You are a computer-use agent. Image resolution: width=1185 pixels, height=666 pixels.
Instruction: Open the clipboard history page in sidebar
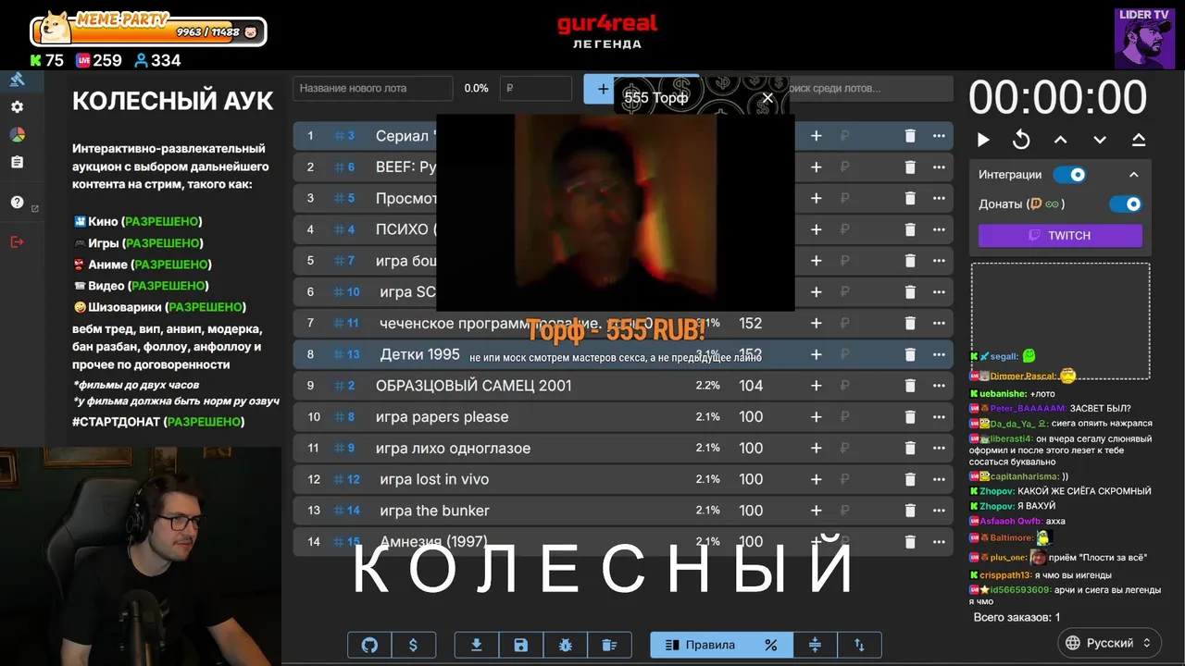click(17, 162)
